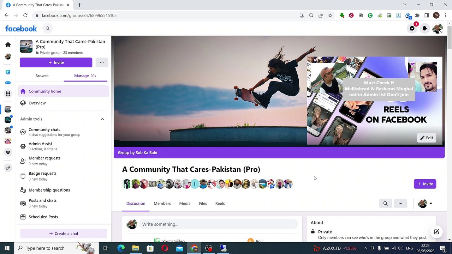Click the install app icon in address bar
The image size is (452, 254).
302,16
